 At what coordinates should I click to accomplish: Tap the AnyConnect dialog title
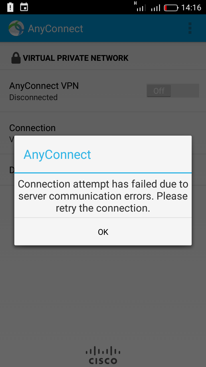pos(57,155)
